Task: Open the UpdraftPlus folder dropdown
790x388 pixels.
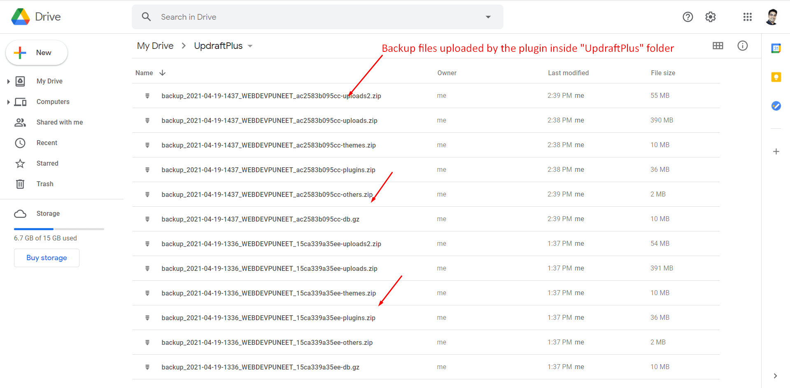Action: click(x=250, y=46)
